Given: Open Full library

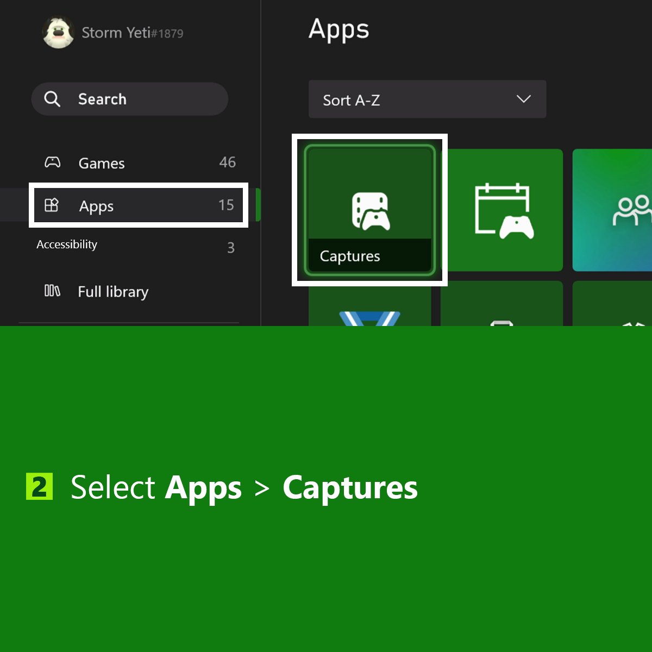Looking at the screenshot, I should tap(112, 292).
